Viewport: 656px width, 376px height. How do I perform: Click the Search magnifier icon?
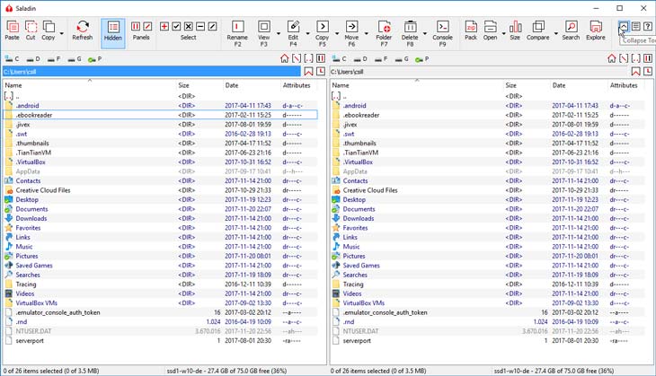pyautogui.click(x=571, y=28)
